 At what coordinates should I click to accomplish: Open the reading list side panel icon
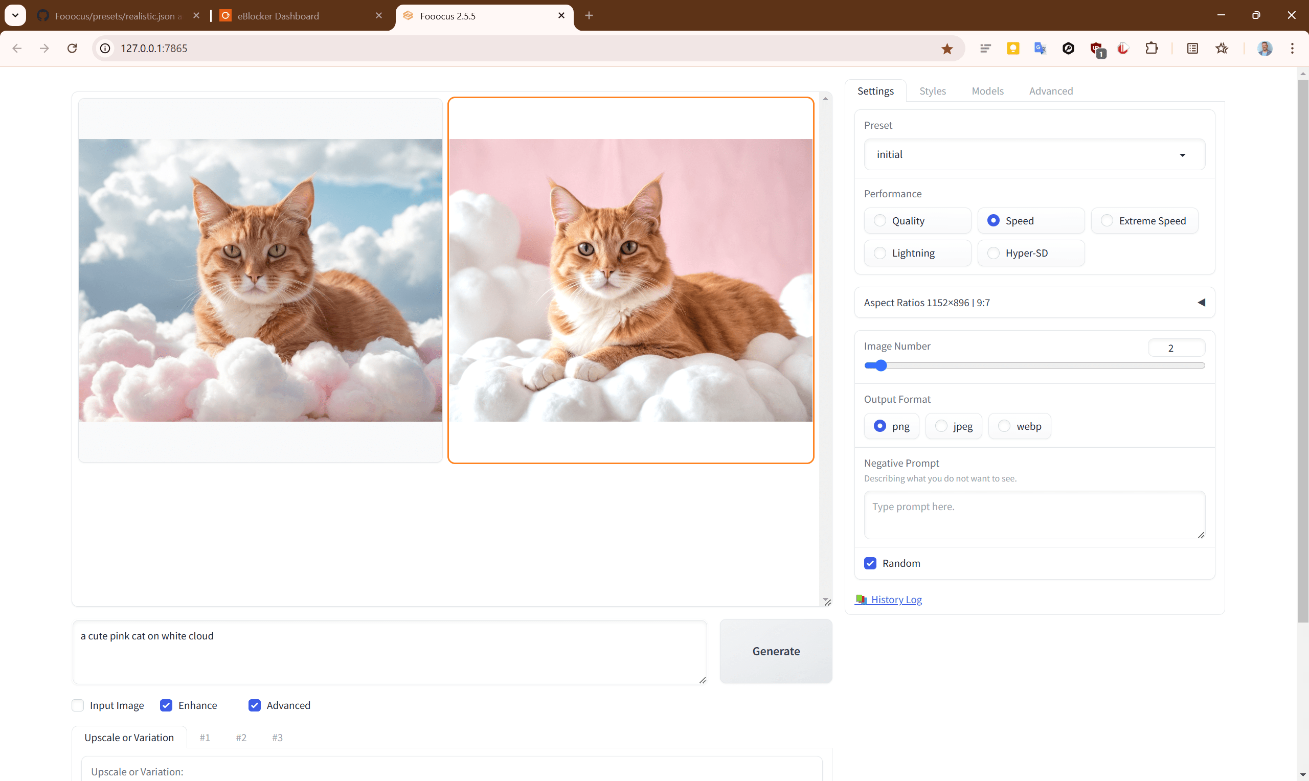pos(1193,49)
